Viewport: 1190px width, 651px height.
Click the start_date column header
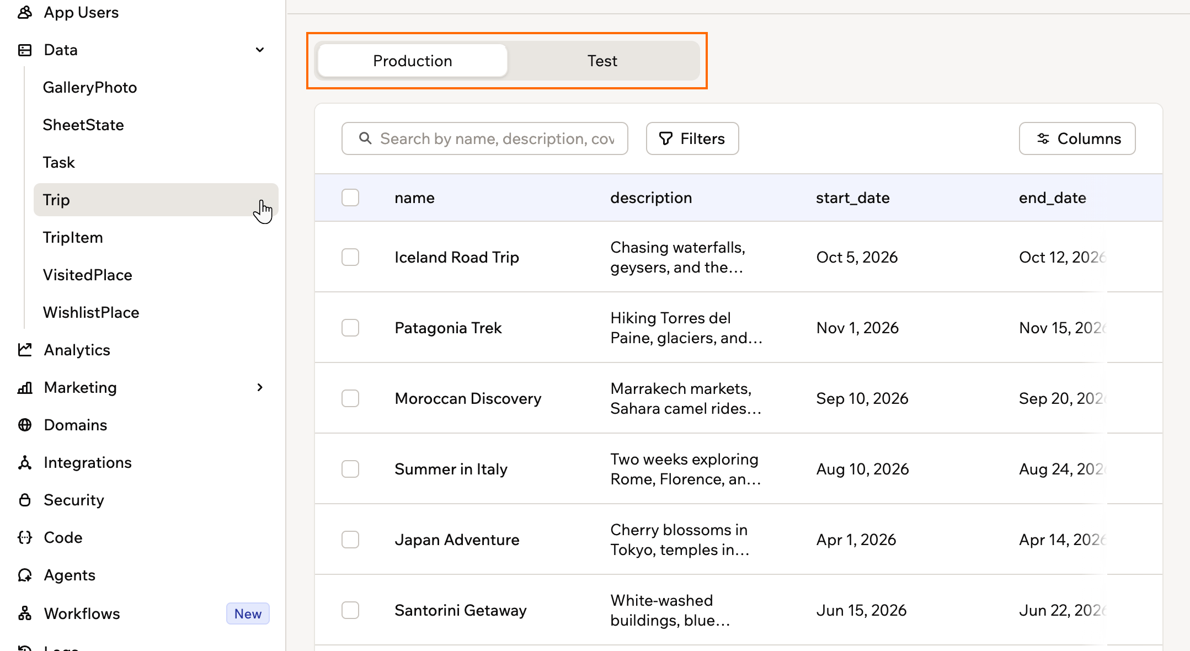coord(852,198)
